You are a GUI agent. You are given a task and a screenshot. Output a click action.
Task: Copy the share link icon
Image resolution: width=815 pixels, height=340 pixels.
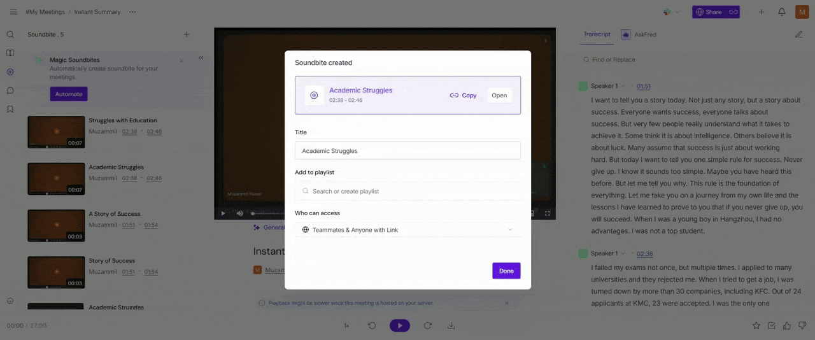pyautogui.click(x=733, y=12)
